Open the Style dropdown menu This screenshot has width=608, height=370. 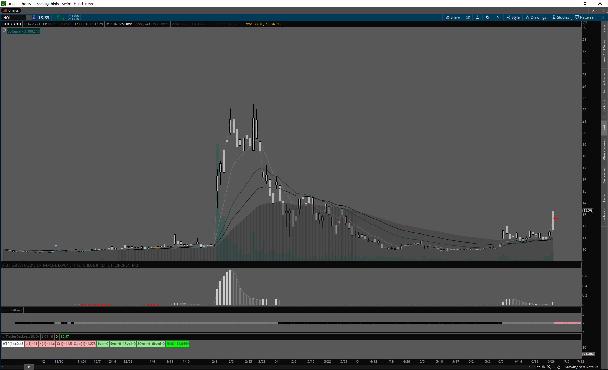[x=513, y=17]
